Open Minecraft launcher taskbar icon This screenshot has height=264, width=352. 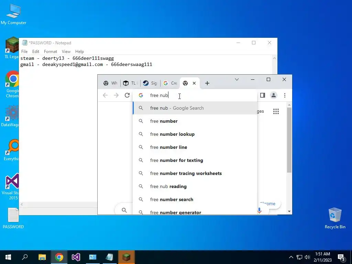coord(126,257)
